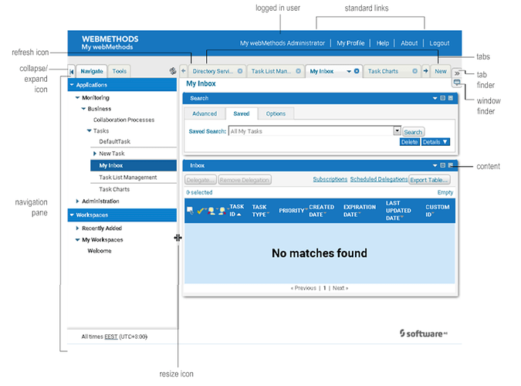The width and height of the screenshot is (521, 386).
Task: Switch to Advanced search tab
Action: 205,113
